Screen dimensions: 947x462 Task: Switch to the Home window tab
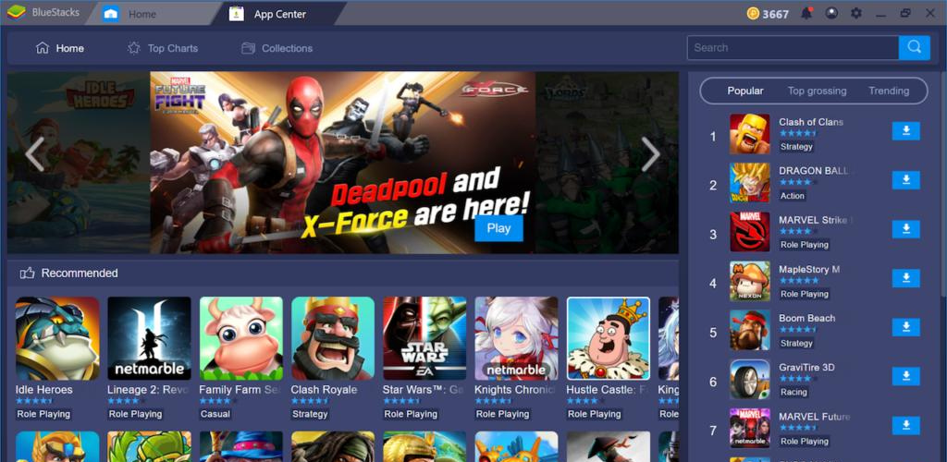click(153, 14)
